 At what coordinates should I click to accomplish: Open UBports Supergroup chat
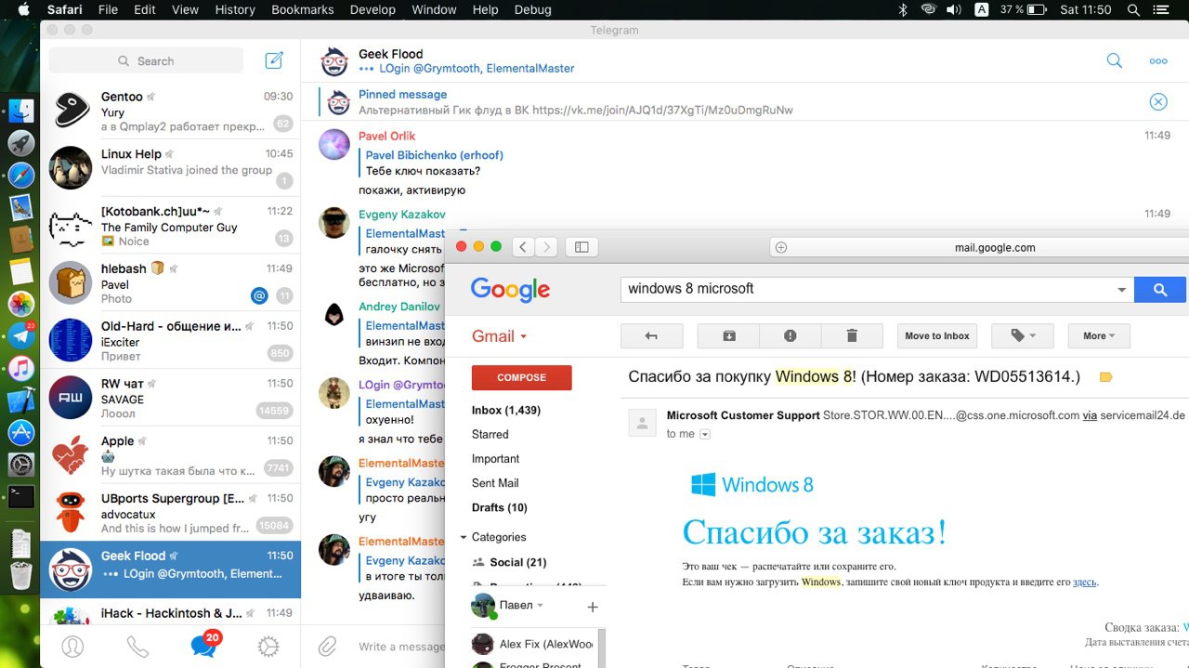tap(171, 513)
